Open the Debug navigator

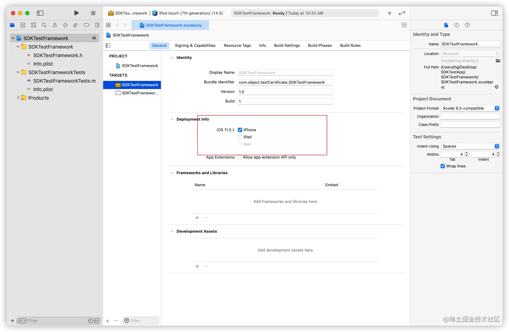(x=76, y=25)
